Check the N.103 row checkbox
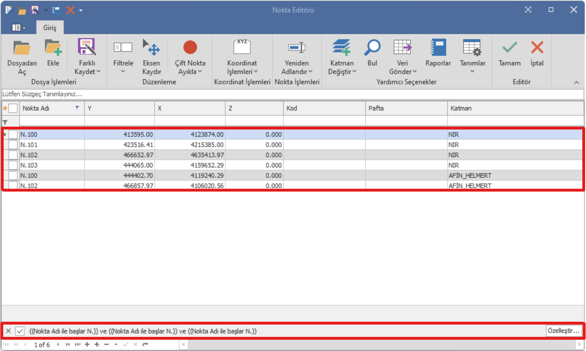This screenshot has height=351, width=586. pos(13,165)
